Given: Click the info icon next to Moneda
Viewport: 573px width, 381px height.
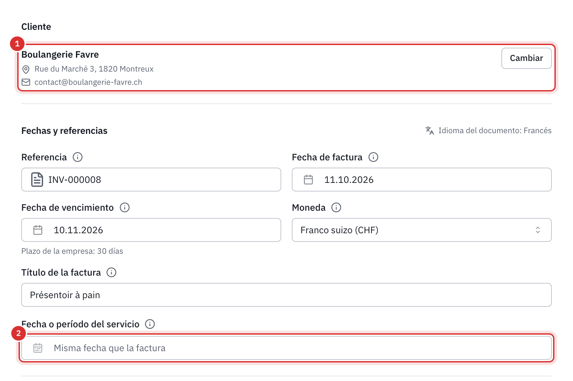Looking at the screenshot, I should coord(336,207).
